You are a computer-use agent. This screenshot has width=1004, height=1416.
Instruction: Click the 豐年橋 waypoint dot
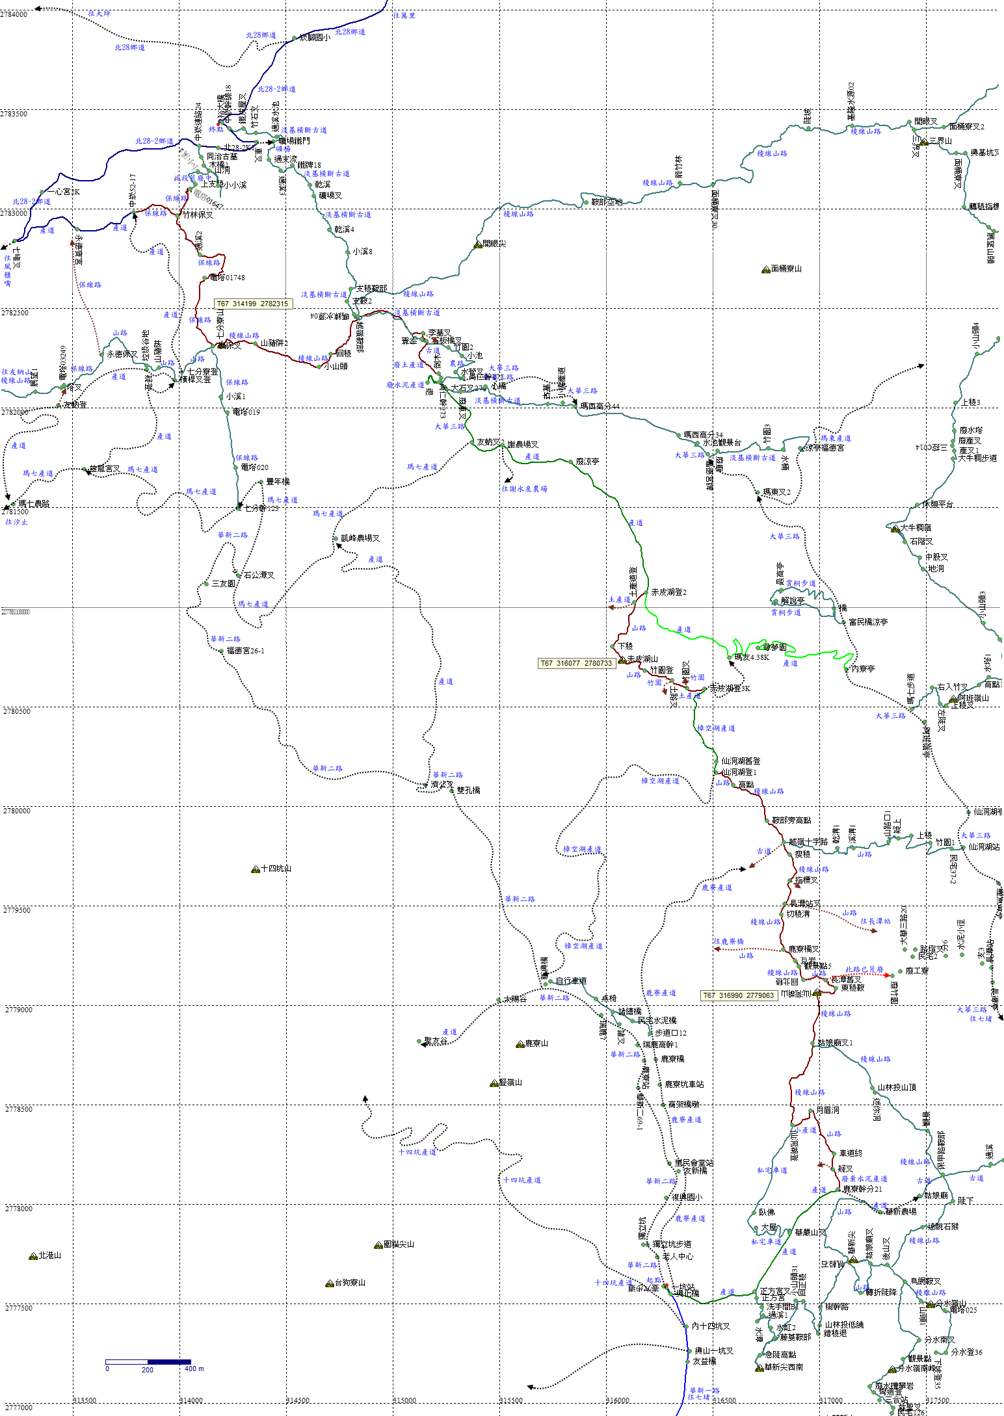click(261, 482)
